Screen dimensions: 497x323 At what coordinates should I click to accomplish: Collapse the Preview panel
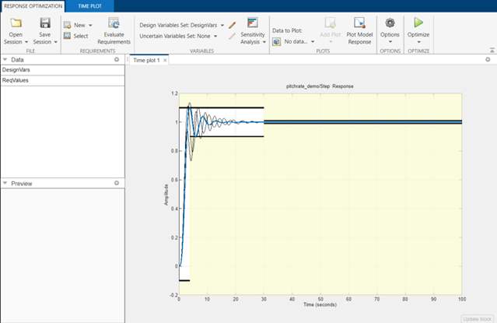point(5,184)
